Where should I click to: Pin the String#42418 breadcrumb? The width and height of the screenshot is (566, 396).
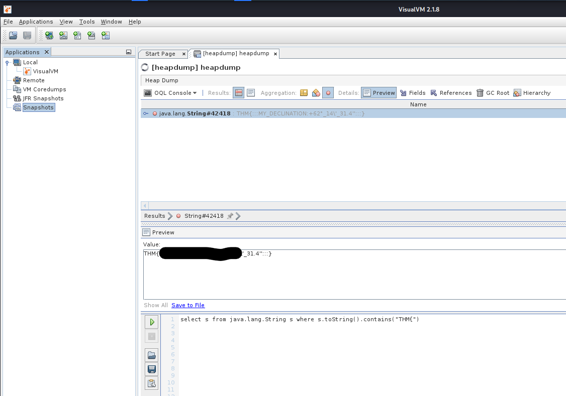[230, 216]
